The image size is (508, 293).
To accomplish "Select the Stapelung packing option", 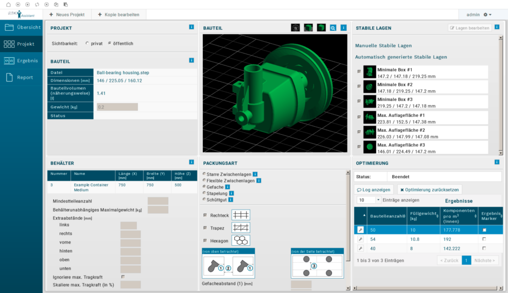I will click(x=204, y=193).
